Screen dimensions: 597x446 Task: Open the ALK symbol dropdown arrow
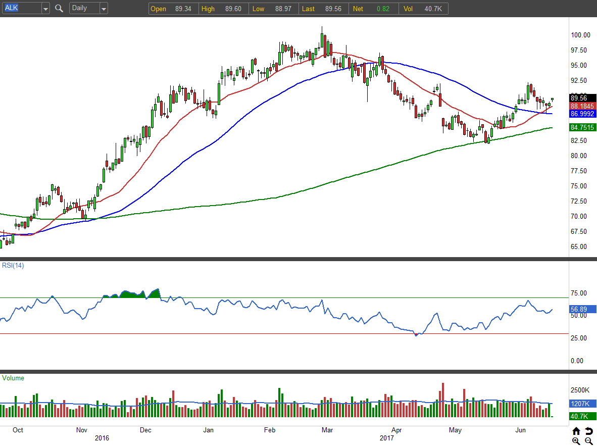tap(45, 9)
